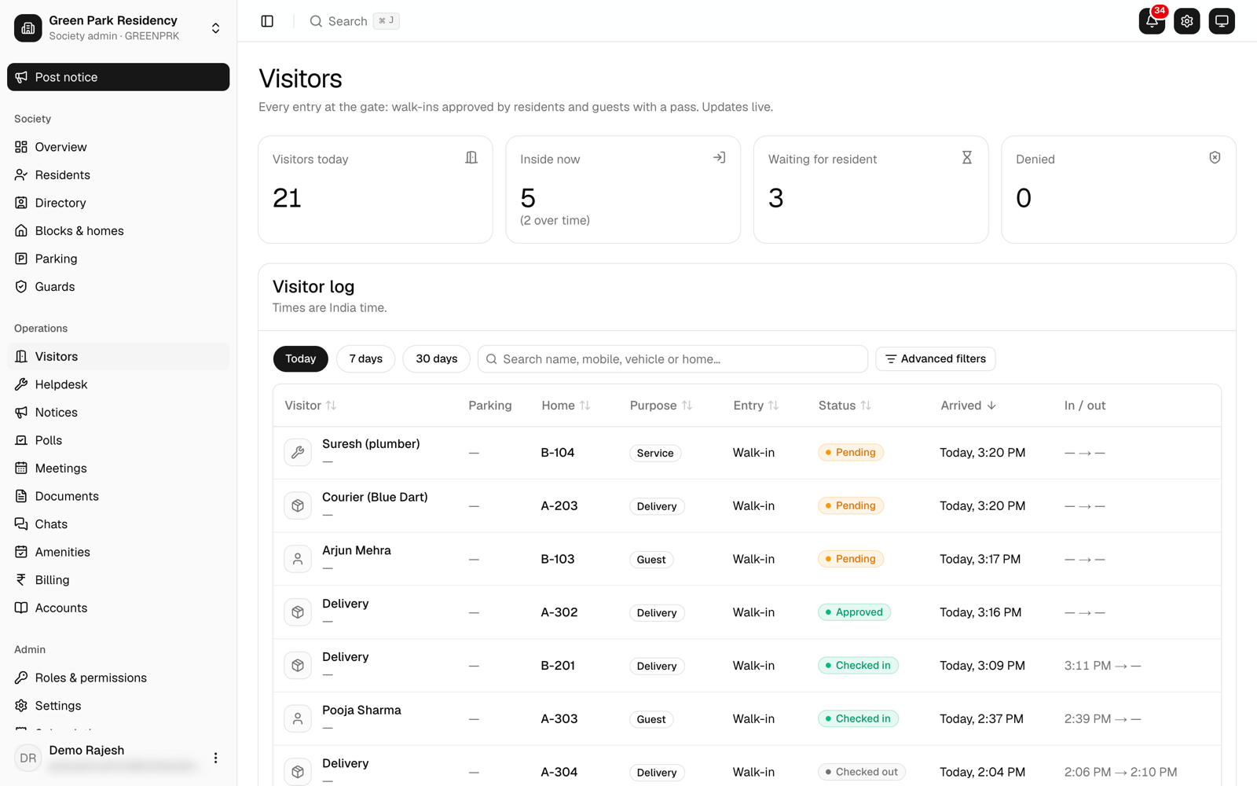
Task: Open Accounts page
Action: (x=118, y=608)
